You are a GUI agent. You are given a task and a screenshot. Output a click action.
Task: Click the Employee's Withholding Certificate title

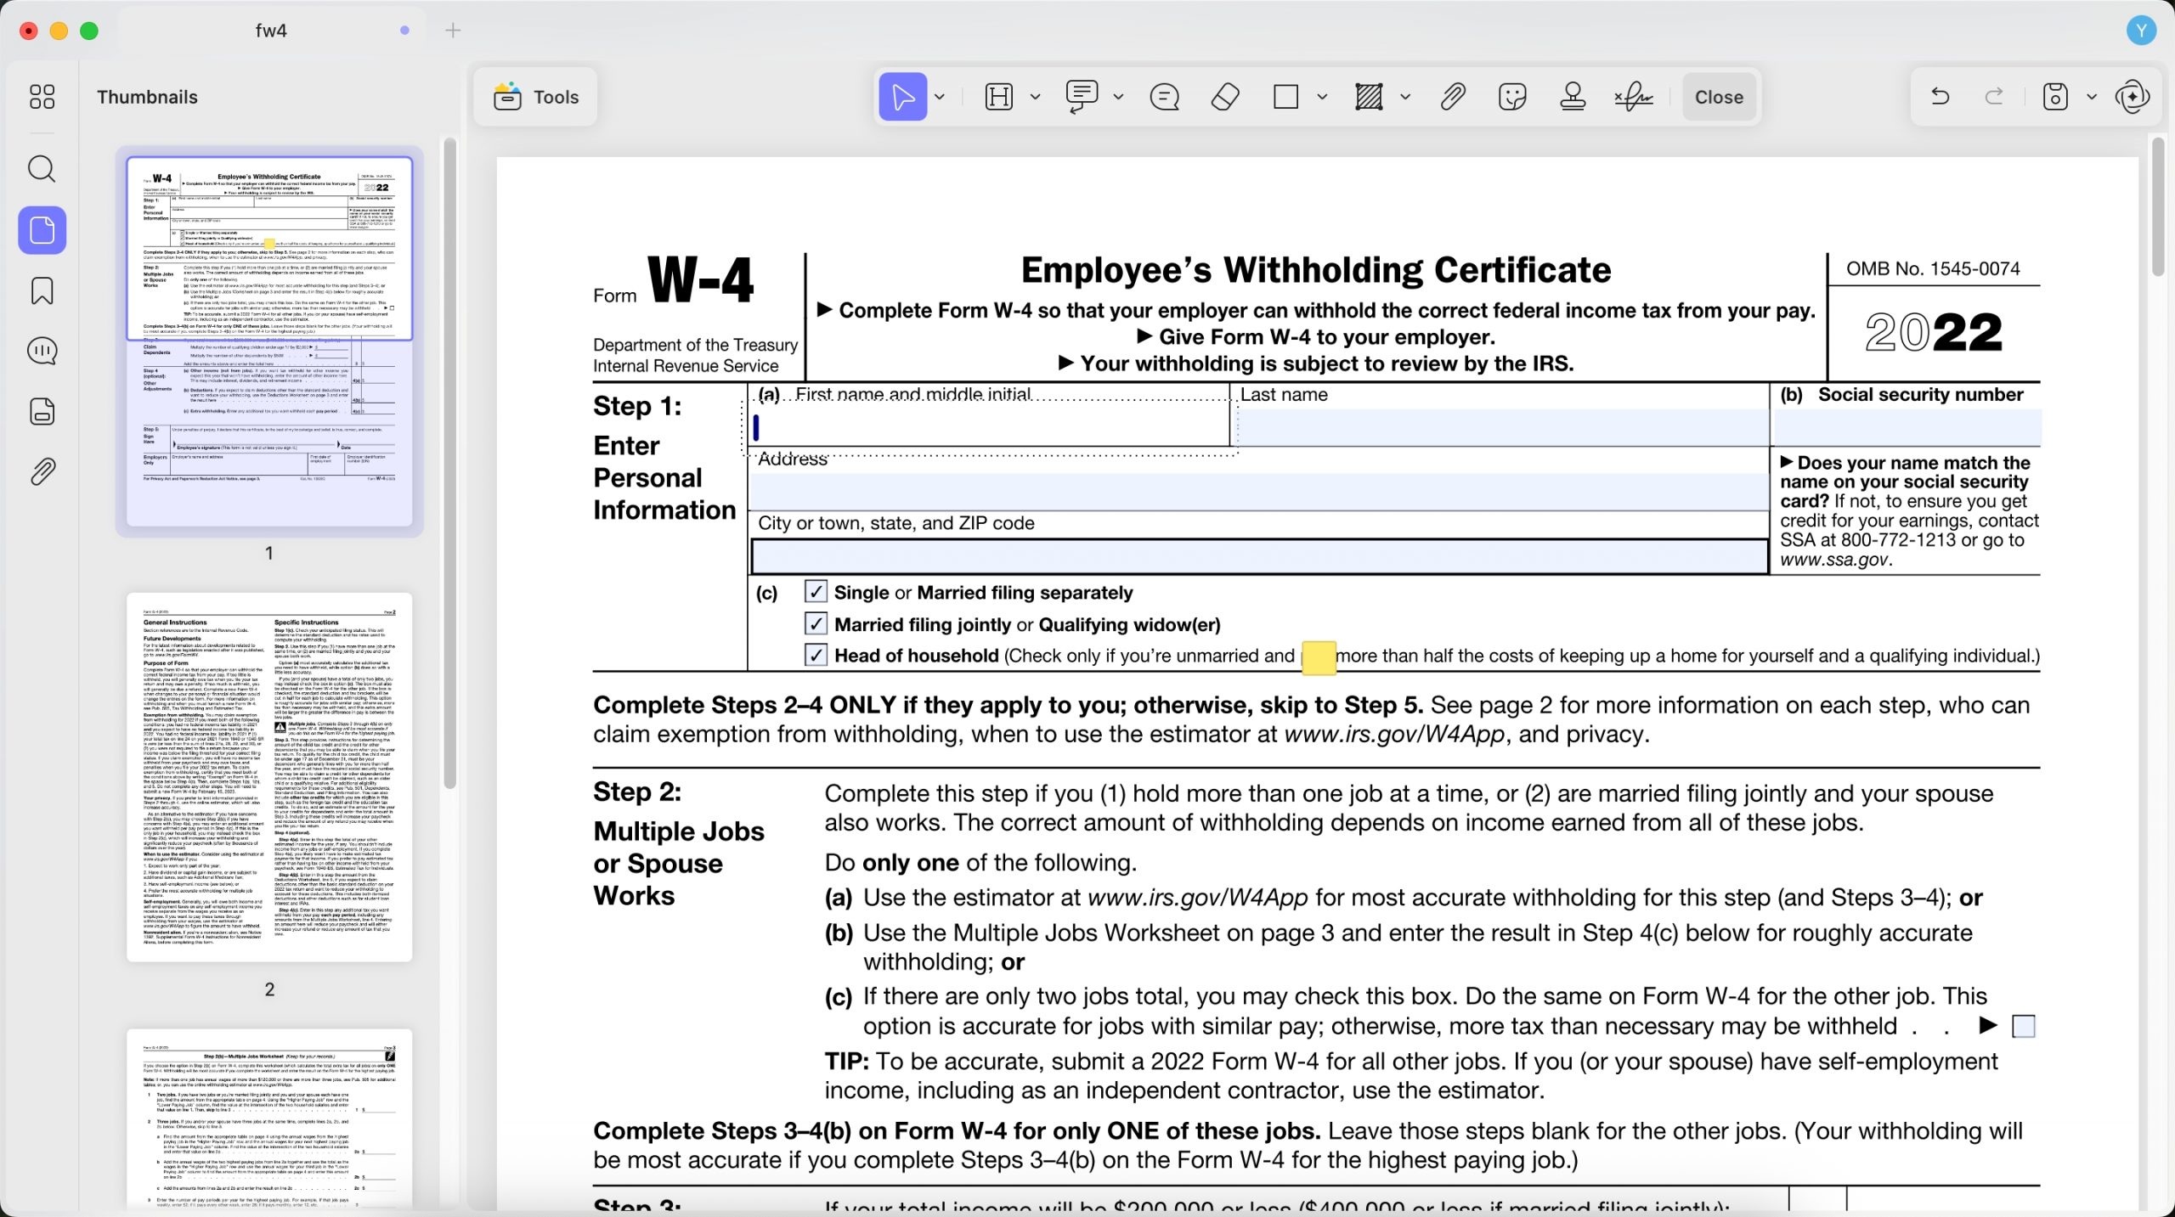[1316, 270]
